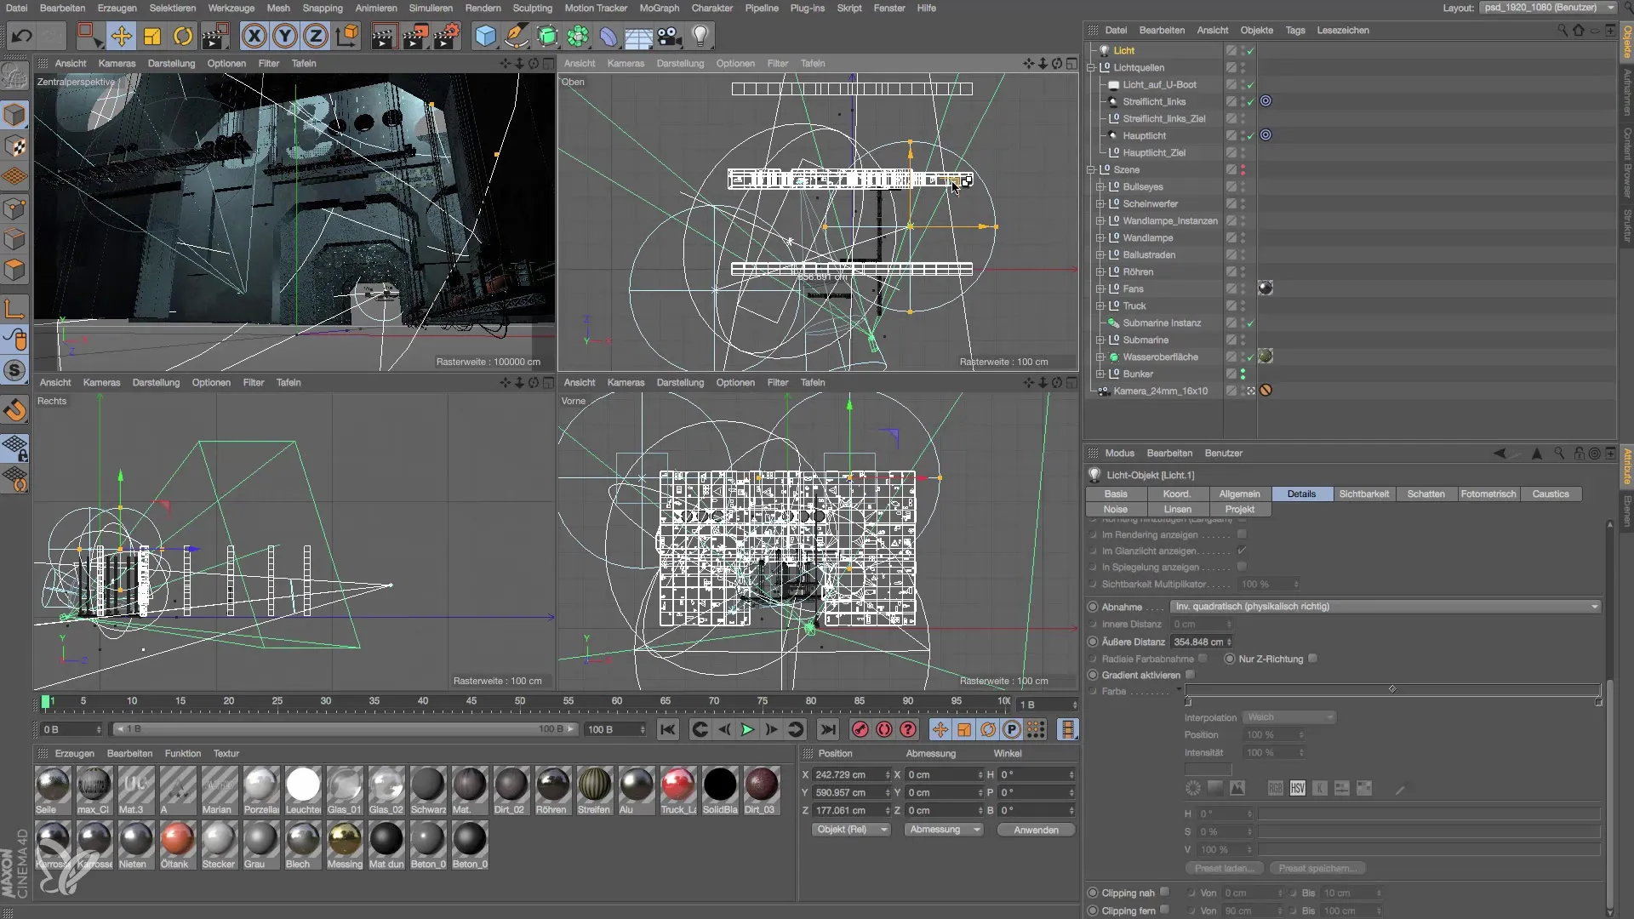Go to start of timeline

pos(668,729)
